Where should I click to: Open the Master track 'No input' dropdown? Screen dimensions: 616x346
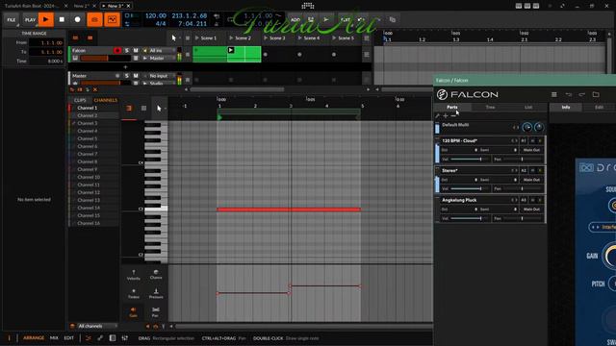159,76
